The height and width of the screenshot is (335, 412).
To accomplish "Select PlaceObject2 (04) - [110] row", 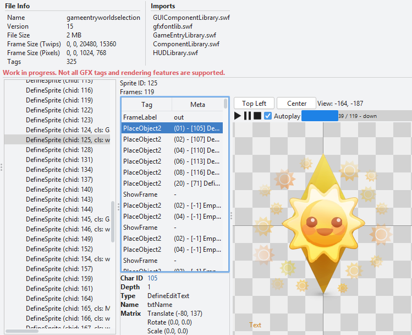I will click(x=172, y=150).
